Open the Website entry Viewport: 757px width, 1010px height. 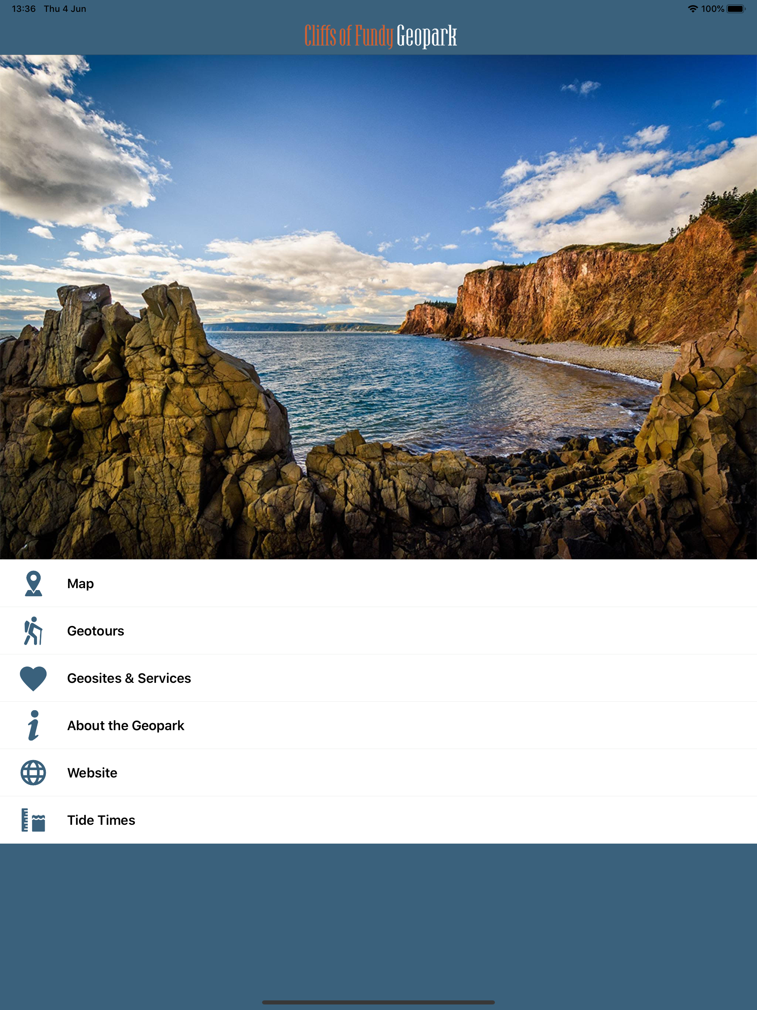coord(378,773)
